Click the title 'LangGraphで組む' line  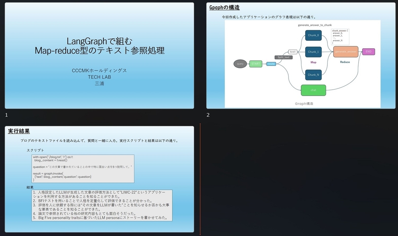click(x=99, y=41)
